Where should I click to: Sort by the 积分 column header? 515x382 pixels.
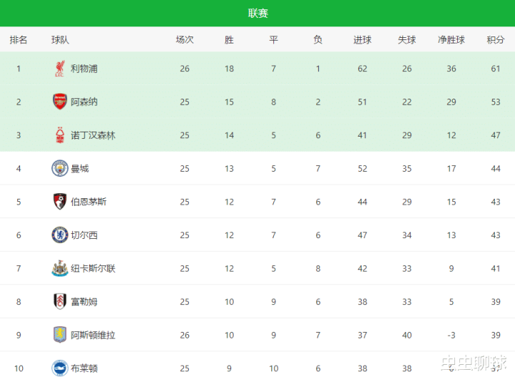coord(495,40)
